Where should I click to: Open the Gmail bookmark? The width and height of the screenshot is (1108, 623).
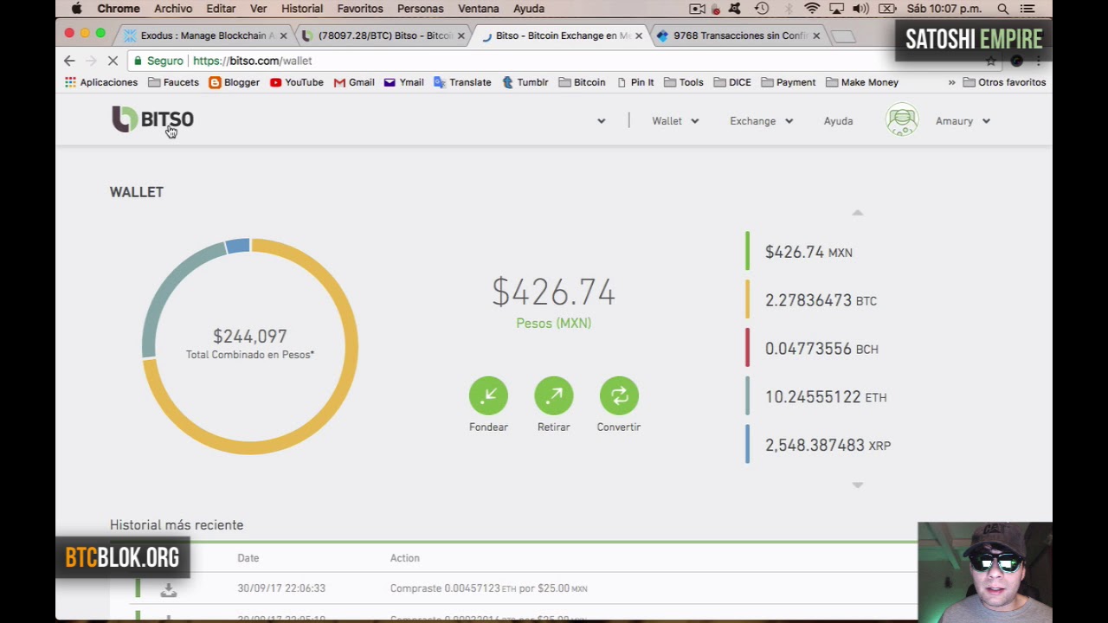click(x=354, y=82)
